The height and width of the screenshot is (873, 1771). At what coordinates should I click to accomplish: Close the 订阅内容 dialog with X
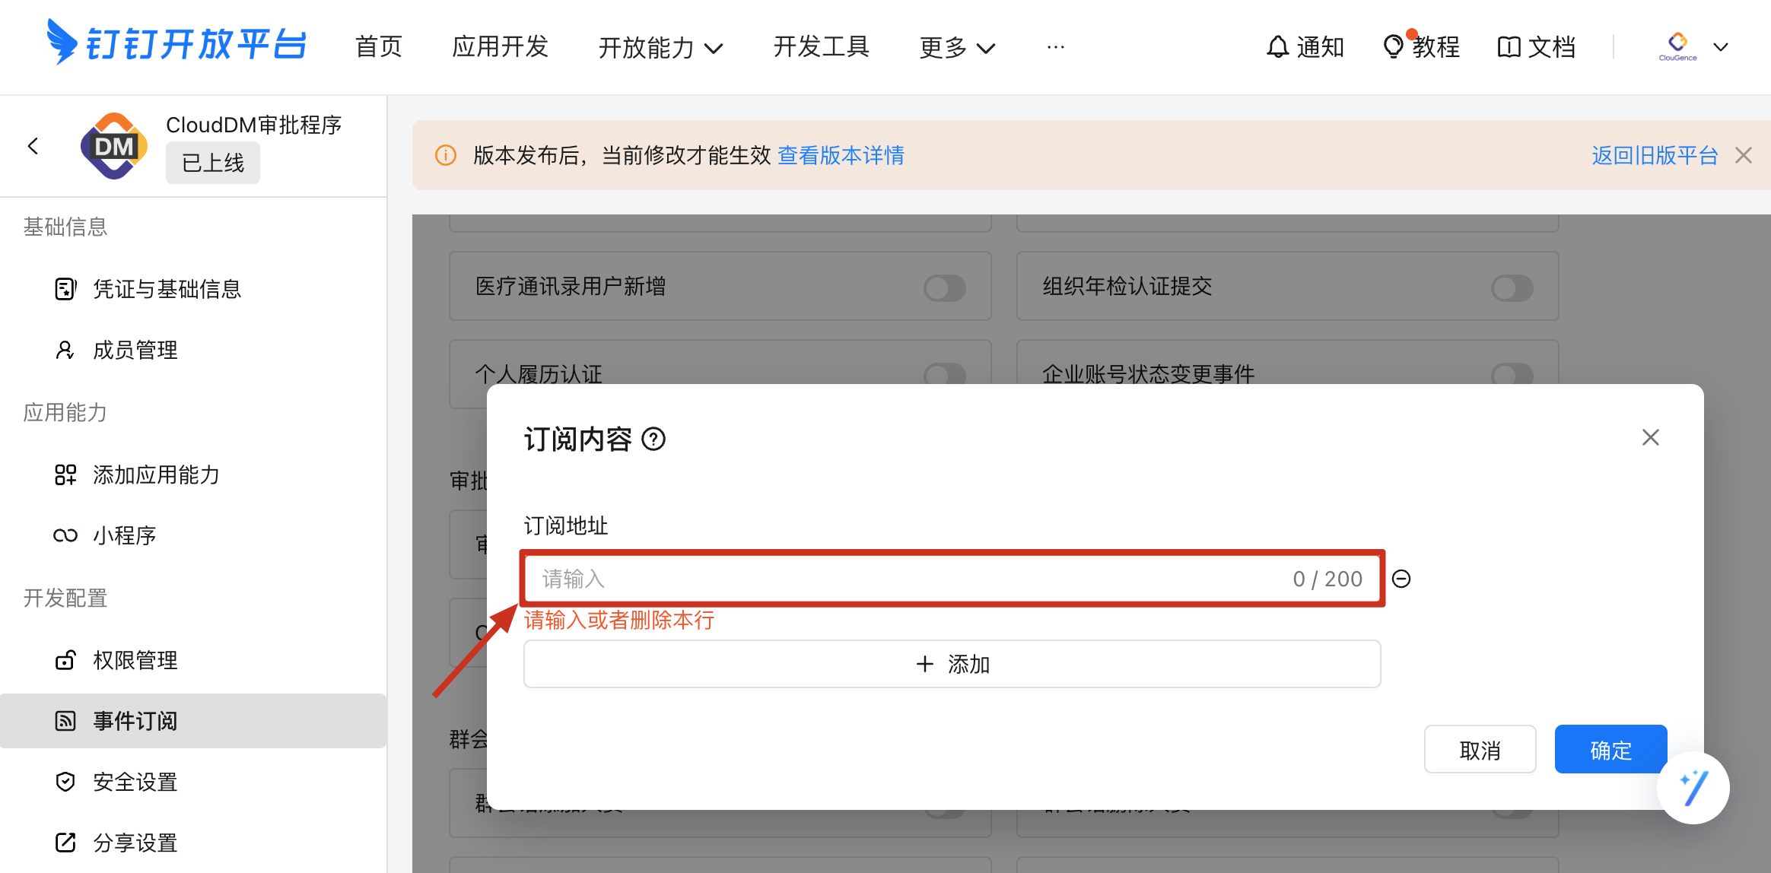click(x=1650, y=437)
